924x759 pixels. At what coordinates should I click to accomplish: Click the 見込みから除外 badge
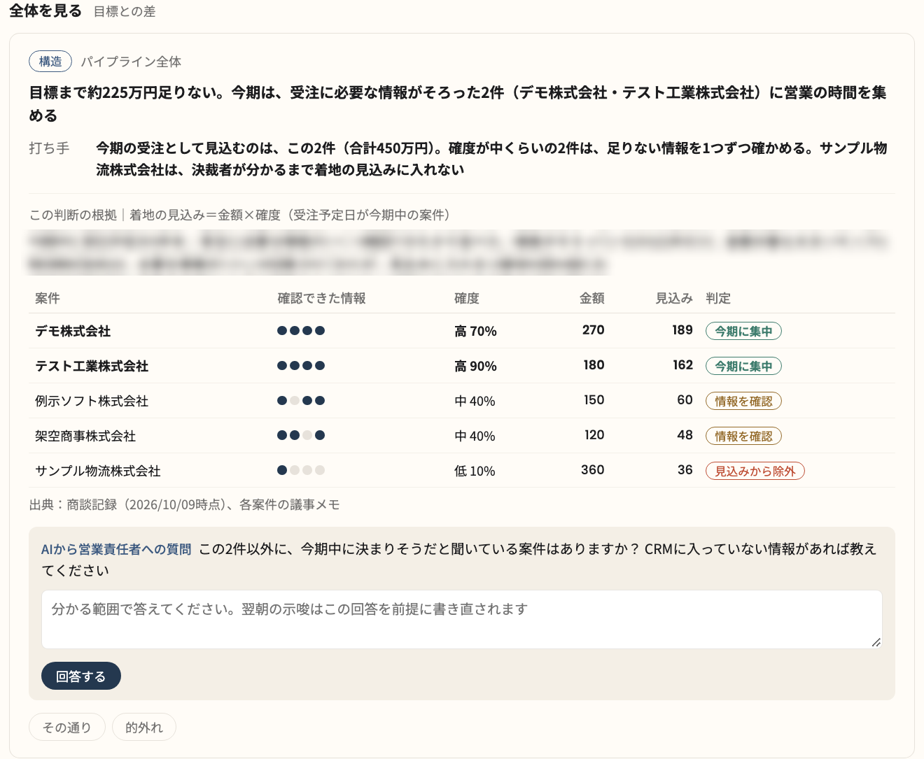pyautogui.click(x=755, y=471)
